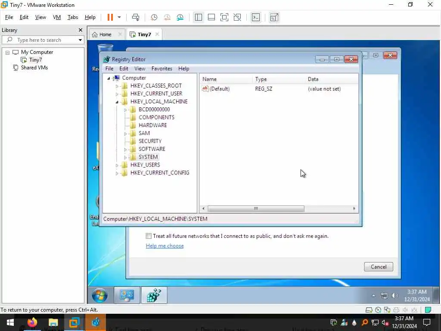
Task: Click Cancel in the network location dialog
Action: [x=378, y=266]
